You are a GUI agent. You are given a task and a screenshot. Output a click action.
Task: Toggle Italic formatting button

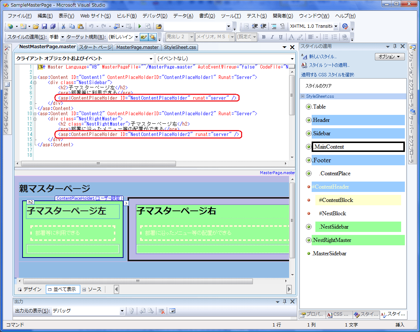(x=272, y=37)
